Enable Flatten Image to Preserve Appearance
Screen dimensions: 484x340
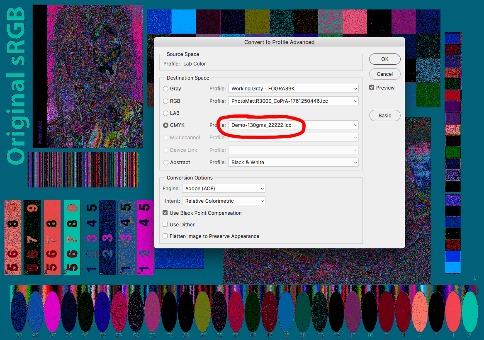pyautogui.click(x=165, y=236)
